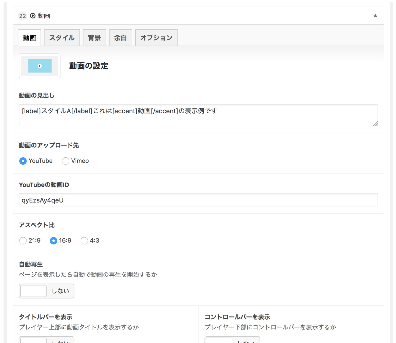Click the 動画の見出し text area
Screen dimensions: 396x343
(198, 115)
